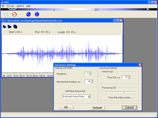The image size is (158, 118).
Task: Close the Conversion Settings dialog
Action: point(140,65)
